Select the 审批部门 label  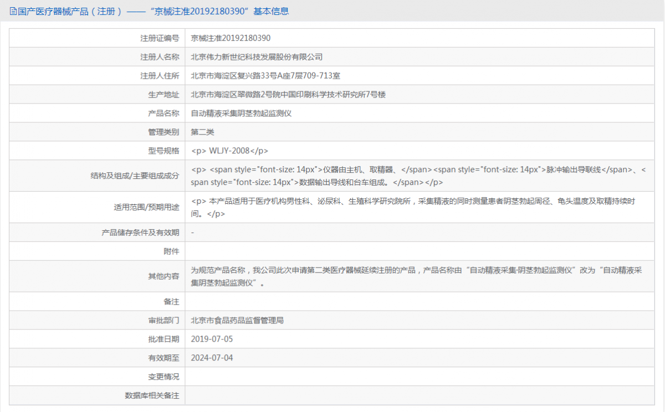coord(164,321)
